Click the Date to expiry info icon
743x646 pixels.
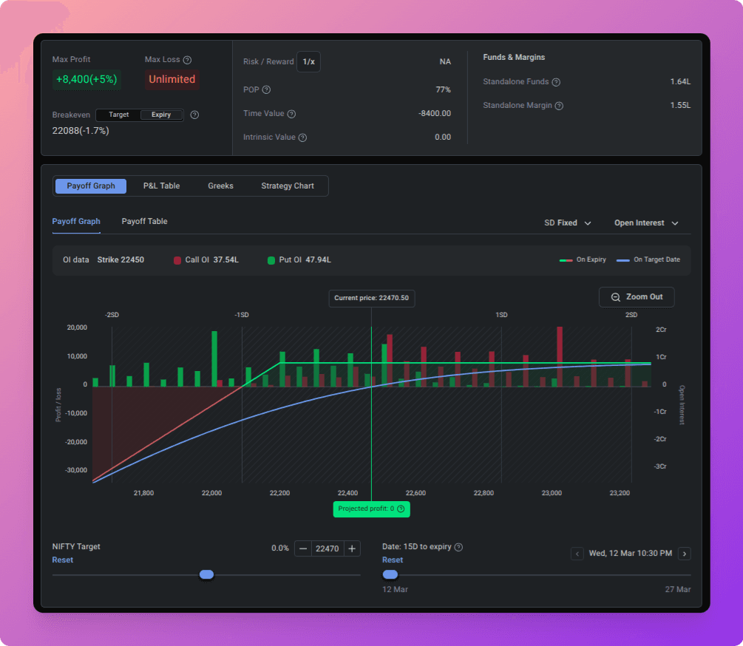tap(458, 547)
